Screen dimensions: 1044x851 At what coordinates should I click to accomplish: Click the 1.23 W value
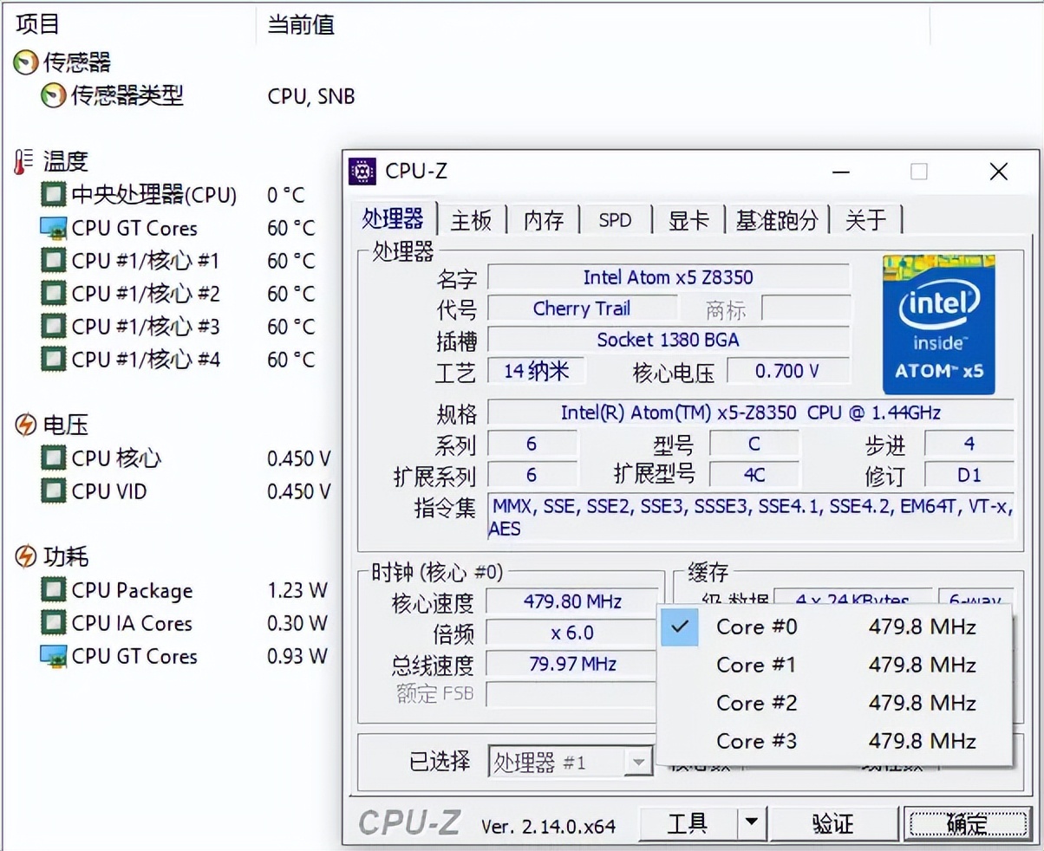tap(297, 591)
